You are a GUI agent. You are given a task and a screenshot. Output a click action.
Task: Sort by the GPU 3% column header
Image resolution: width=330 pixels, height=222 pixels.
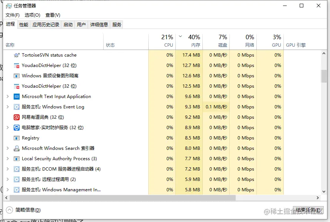(270, 41)
